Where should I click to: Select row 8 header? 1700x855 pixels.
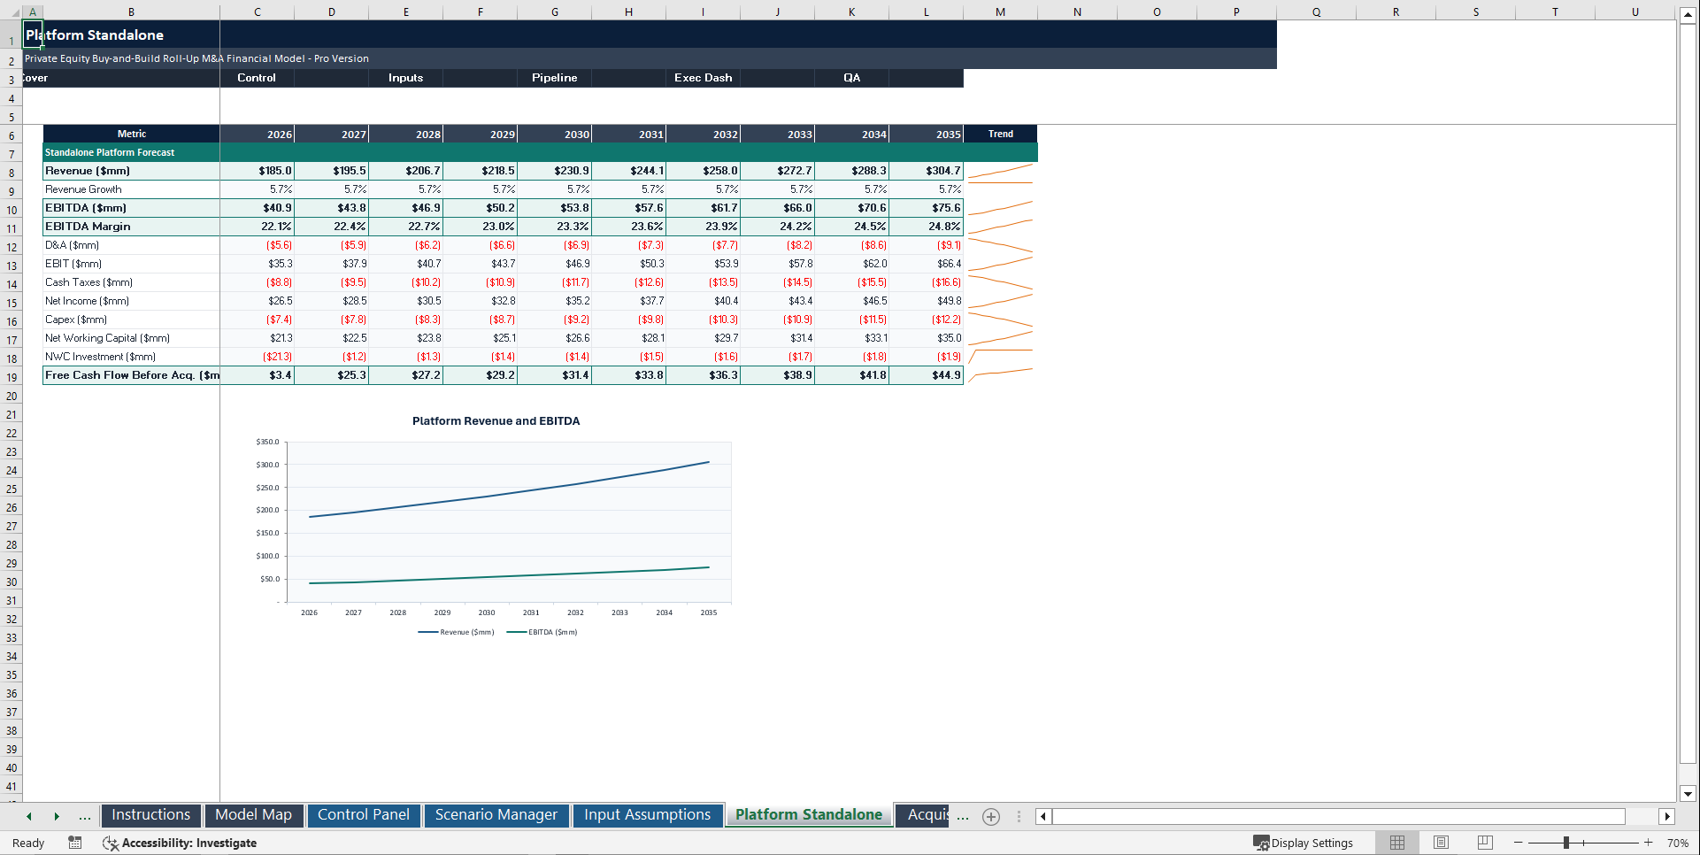pyautogui.click(x=12, y=172)
